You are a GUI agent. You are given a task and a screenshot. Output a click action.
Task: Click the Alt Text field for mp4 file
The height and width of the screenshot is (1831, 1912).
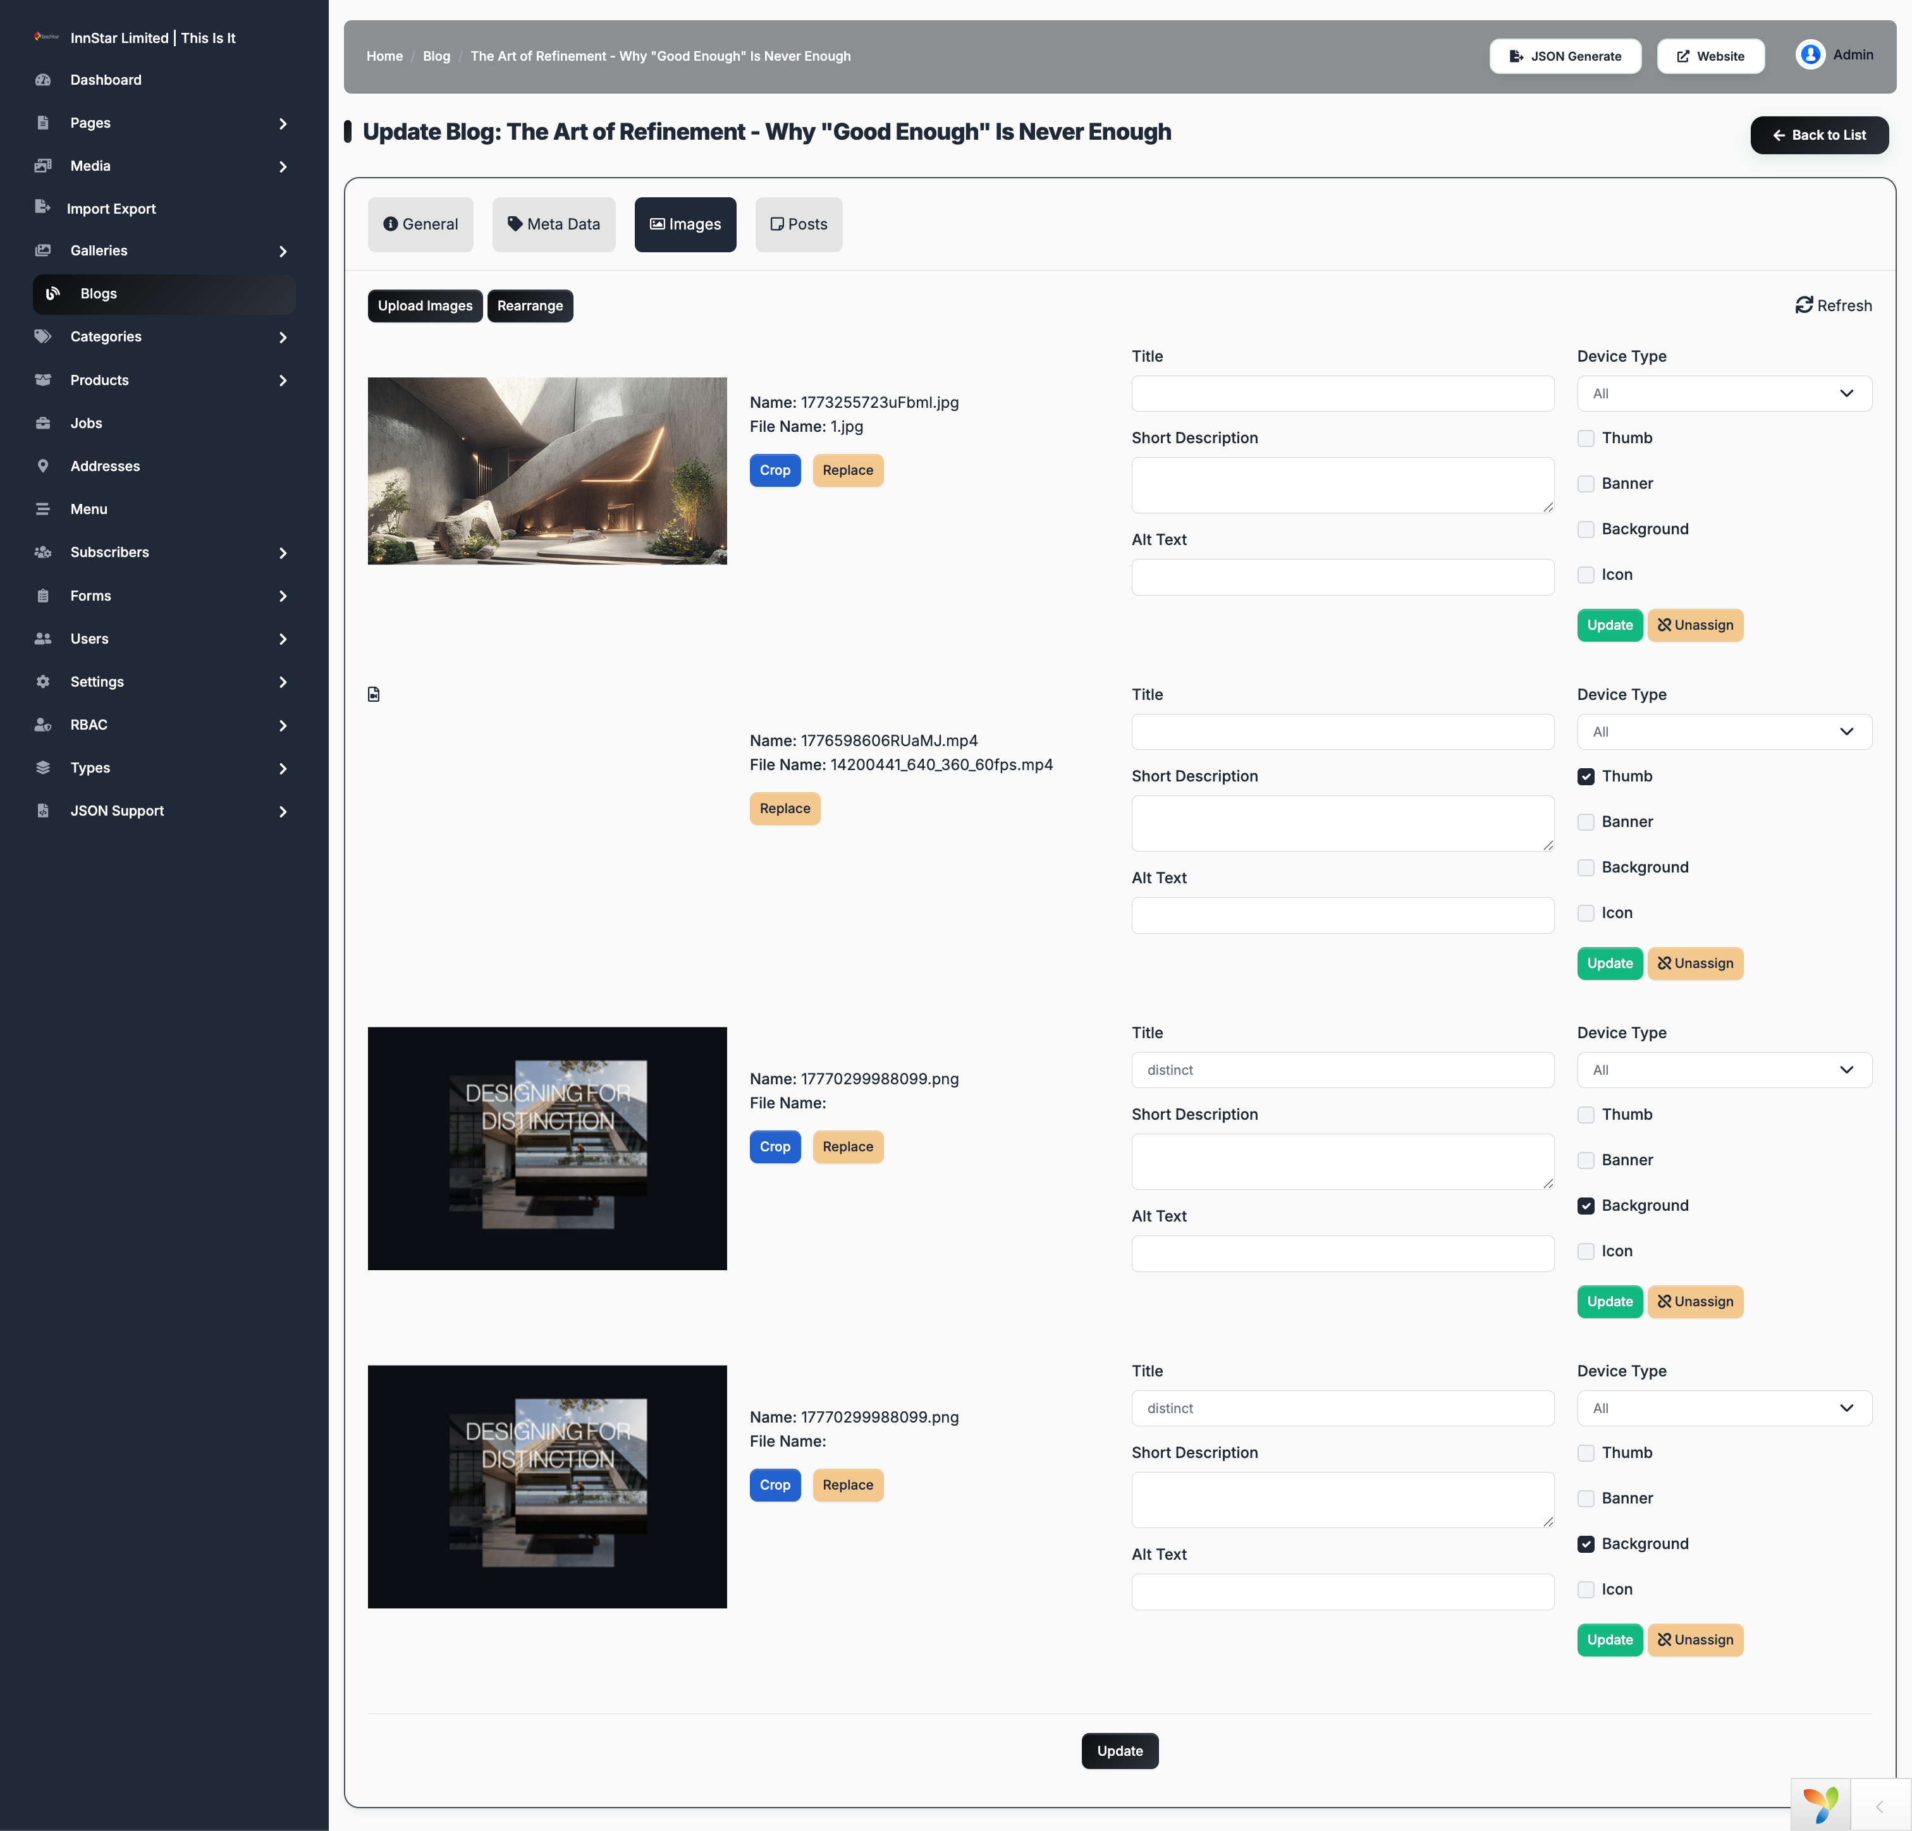[1342, 915]
